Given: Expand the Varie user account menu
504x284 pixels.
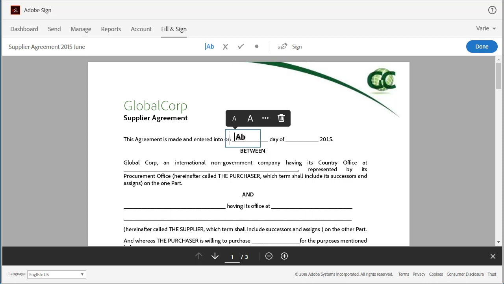Looking at the screenshot, I should pyautogui.click(x=486, y=28).
